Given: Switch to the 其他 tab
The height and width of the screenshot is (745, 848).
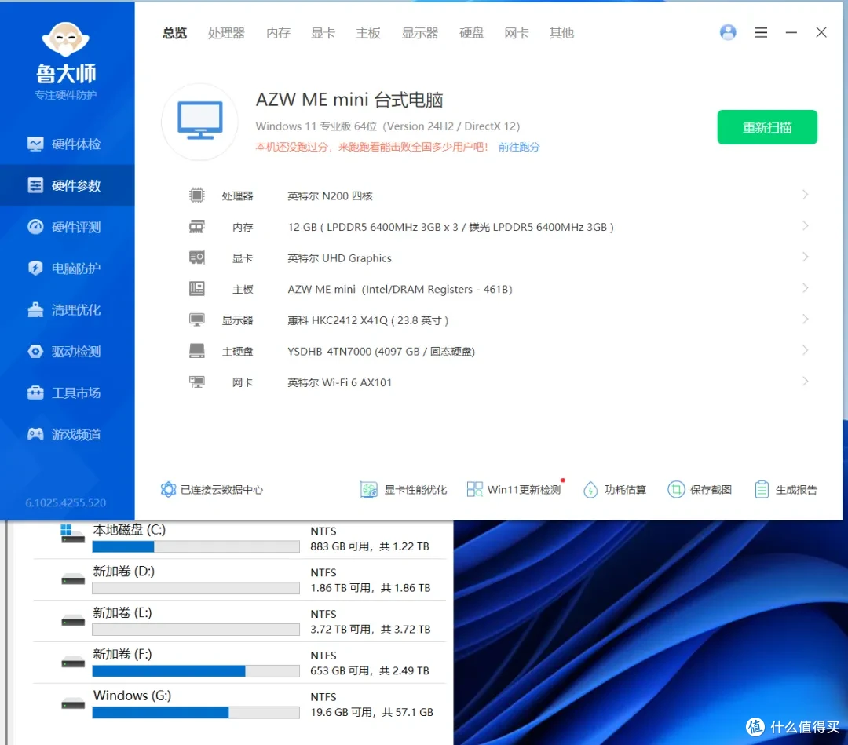Looking at the screenshot, I should [561, 33].
